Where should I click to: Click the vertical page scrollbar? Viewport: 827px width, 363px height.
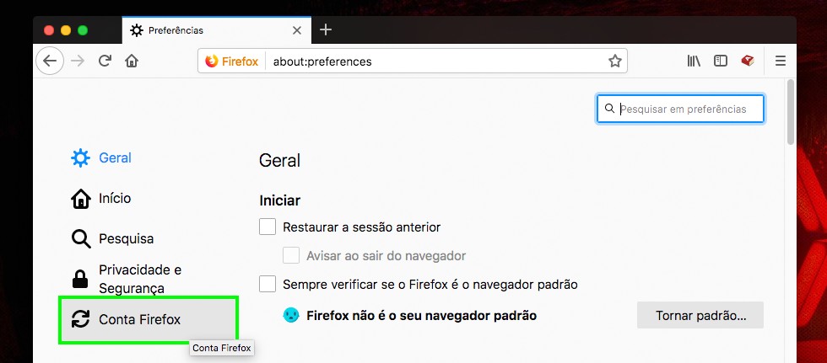(x=790, y=114)
